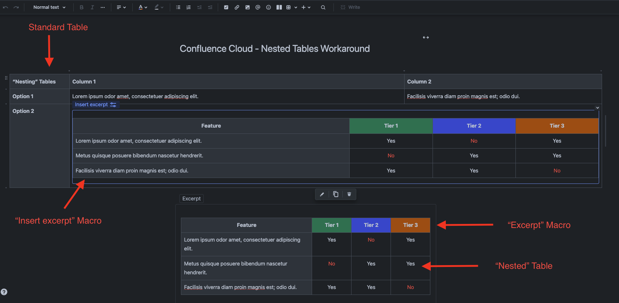Click the Write AI button

click(x=350, y=7)
